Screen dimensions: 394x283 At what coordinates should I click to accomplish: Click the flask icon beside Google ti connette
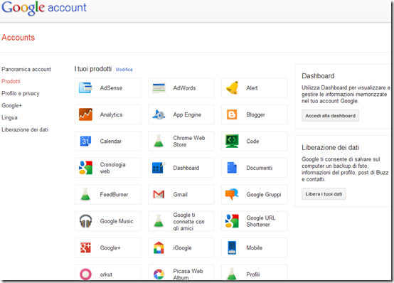pyautogui.click(x=159, y=221)
